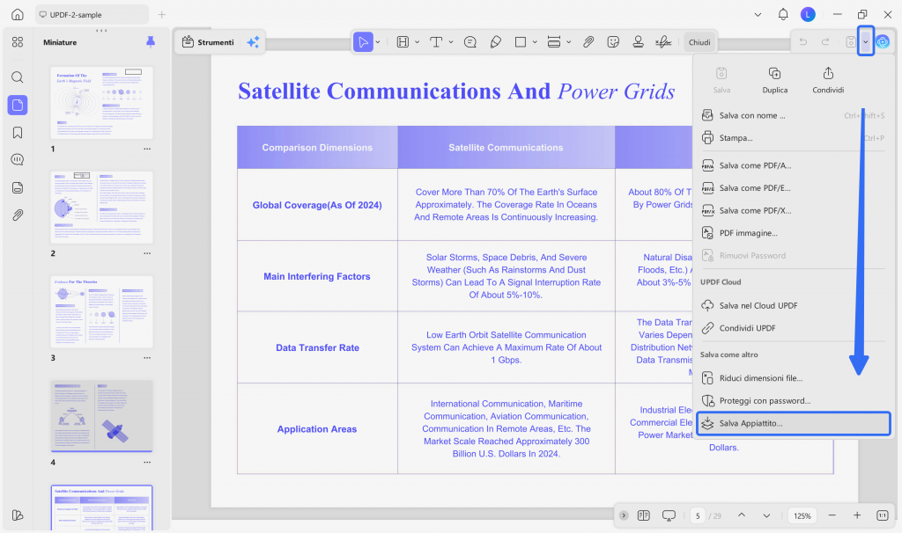Choose Stampa from the menu

(794, 138)
